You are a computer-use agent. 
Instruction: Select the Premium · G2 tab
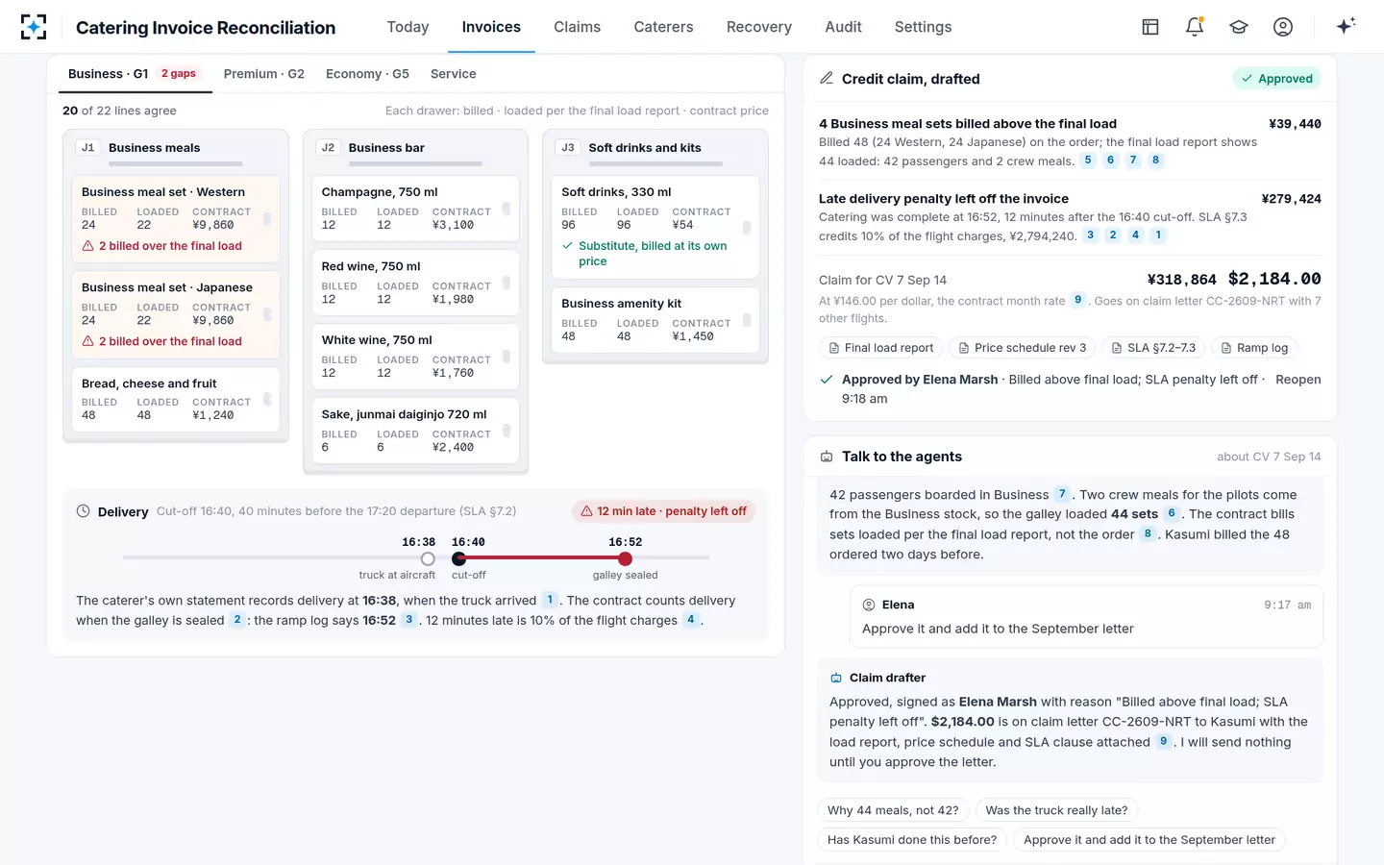(x=264, y=74)
